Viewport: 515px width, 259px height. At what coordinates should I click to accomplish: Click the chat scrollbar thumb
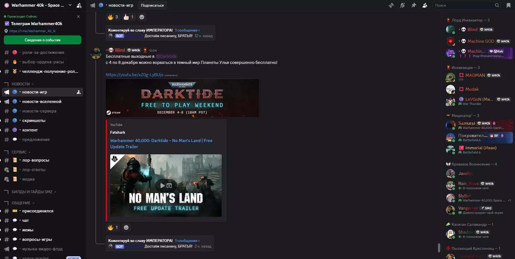click(x=439, y=248)
